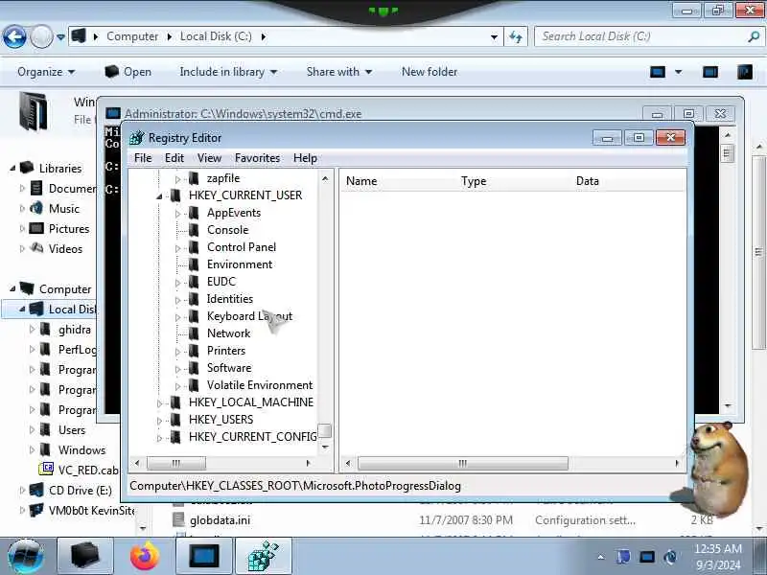
Task: Show hidden tray icons arrow
Action: [601, 557]
